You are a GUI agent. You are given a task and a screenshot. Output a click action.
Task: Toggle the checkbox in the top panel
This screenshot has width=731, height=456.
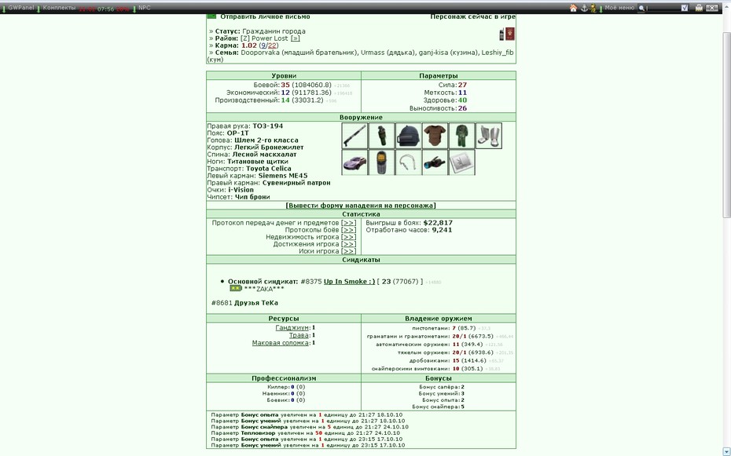tap(685, 8)
